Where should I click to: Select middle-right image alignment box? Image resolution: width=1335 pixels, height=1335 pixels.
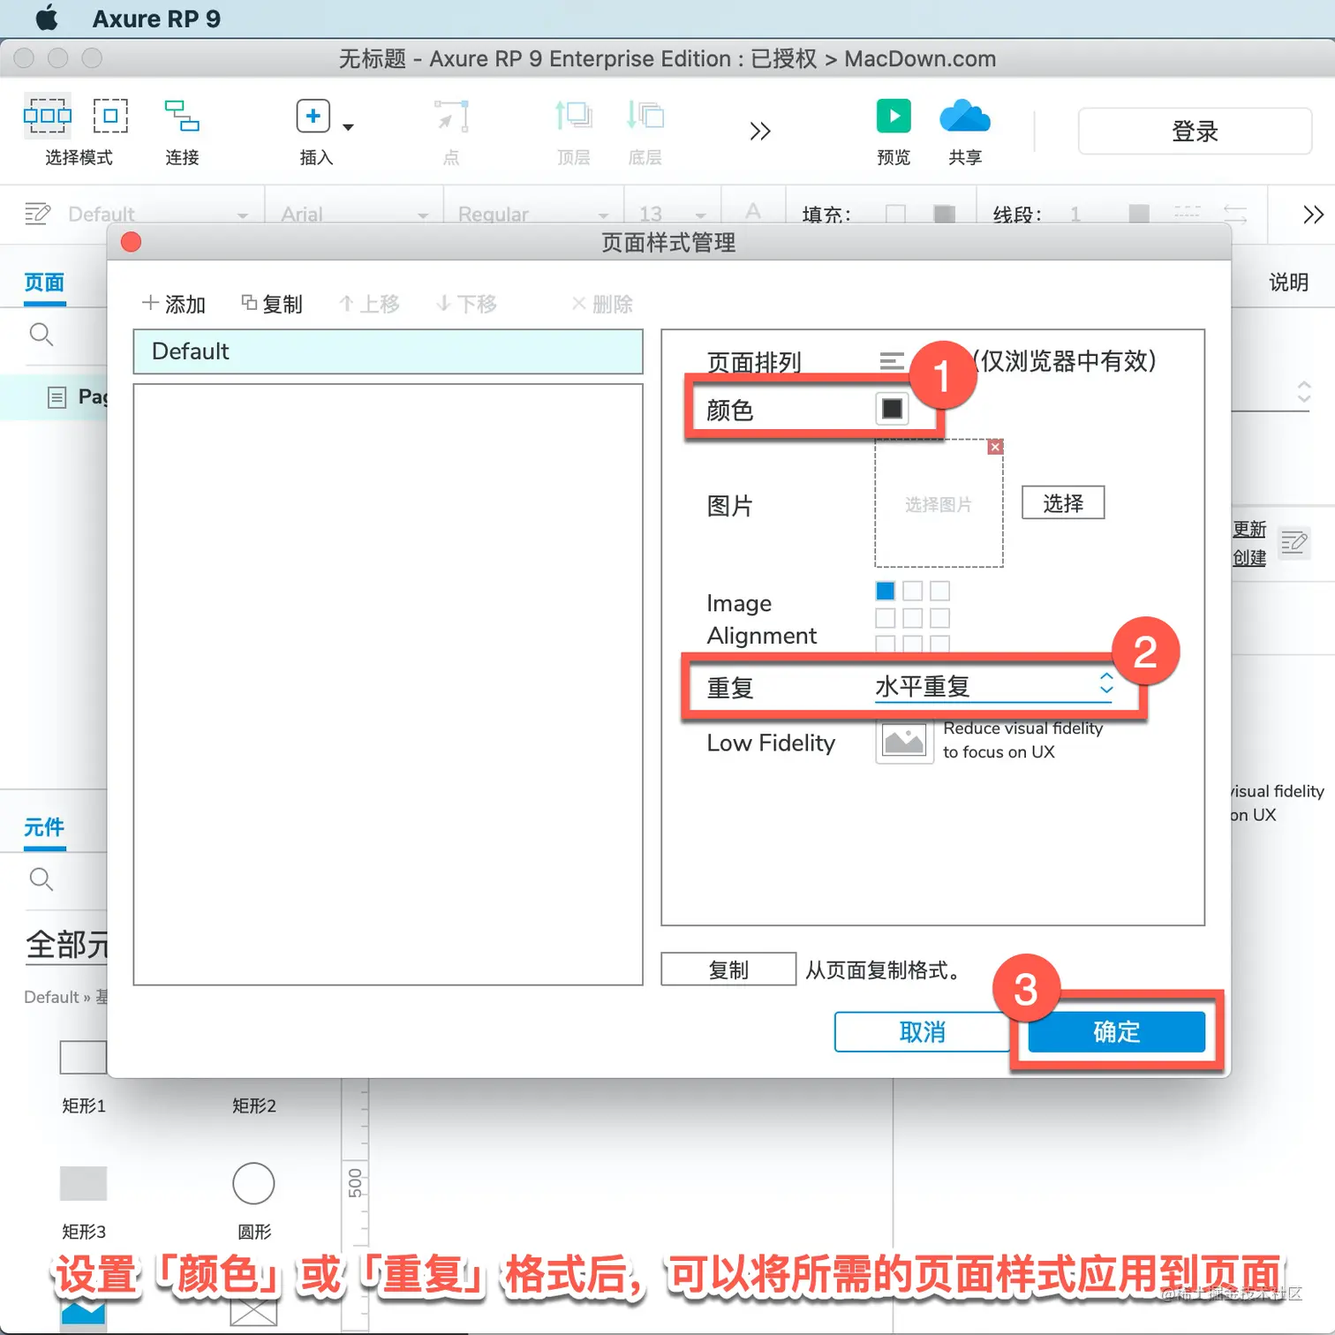(940, 618)
